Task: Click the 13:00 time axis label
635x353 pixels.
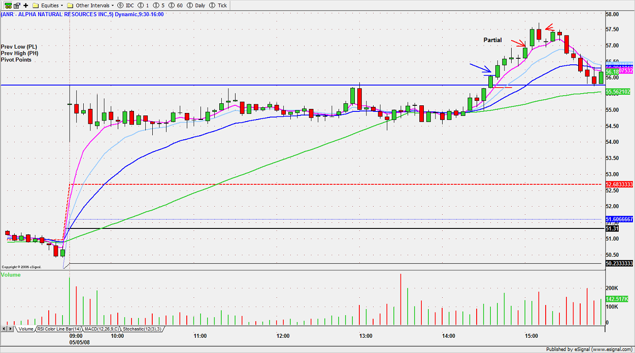Action: pos(365,336)
